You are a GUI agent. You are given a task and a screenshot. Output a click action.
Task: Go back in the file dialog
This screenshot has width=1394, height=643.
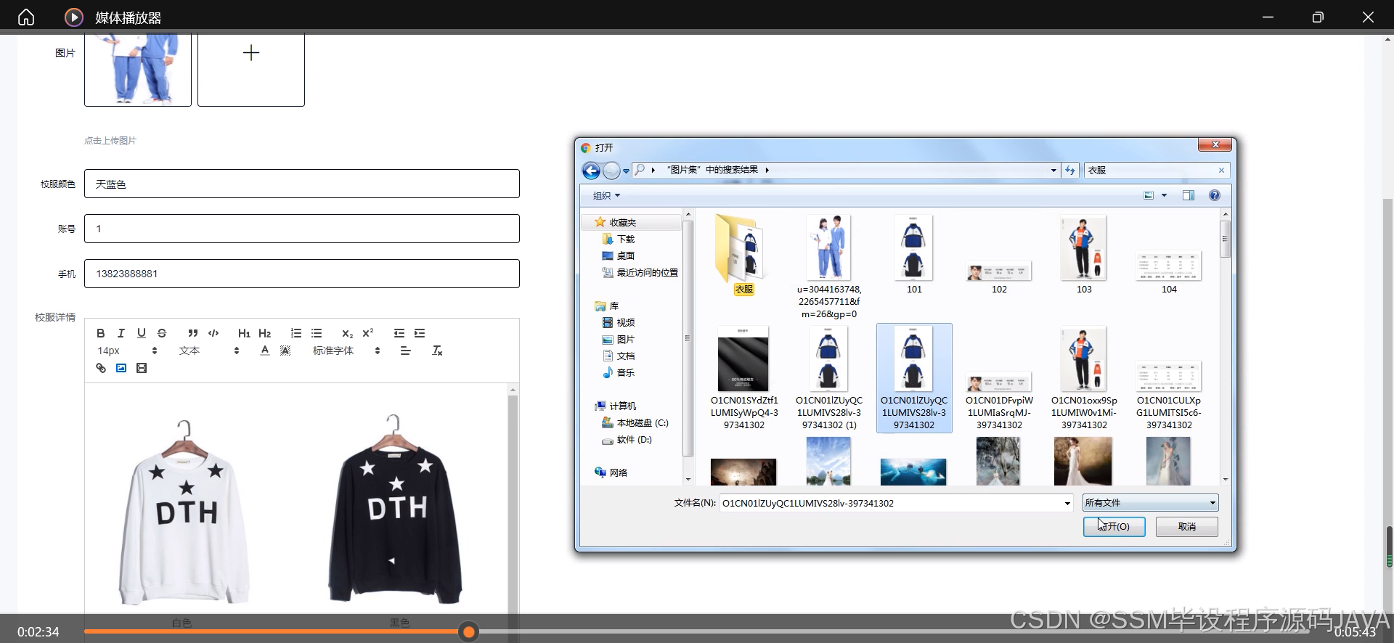[592, 171]
